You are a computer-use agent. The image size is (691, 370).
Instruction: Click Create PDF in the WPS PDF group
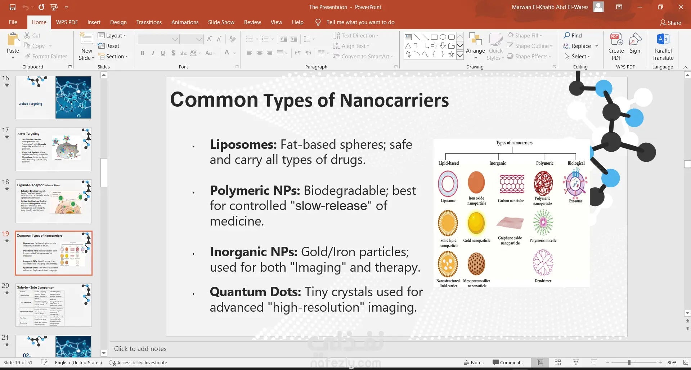click(x=616, y=46)
